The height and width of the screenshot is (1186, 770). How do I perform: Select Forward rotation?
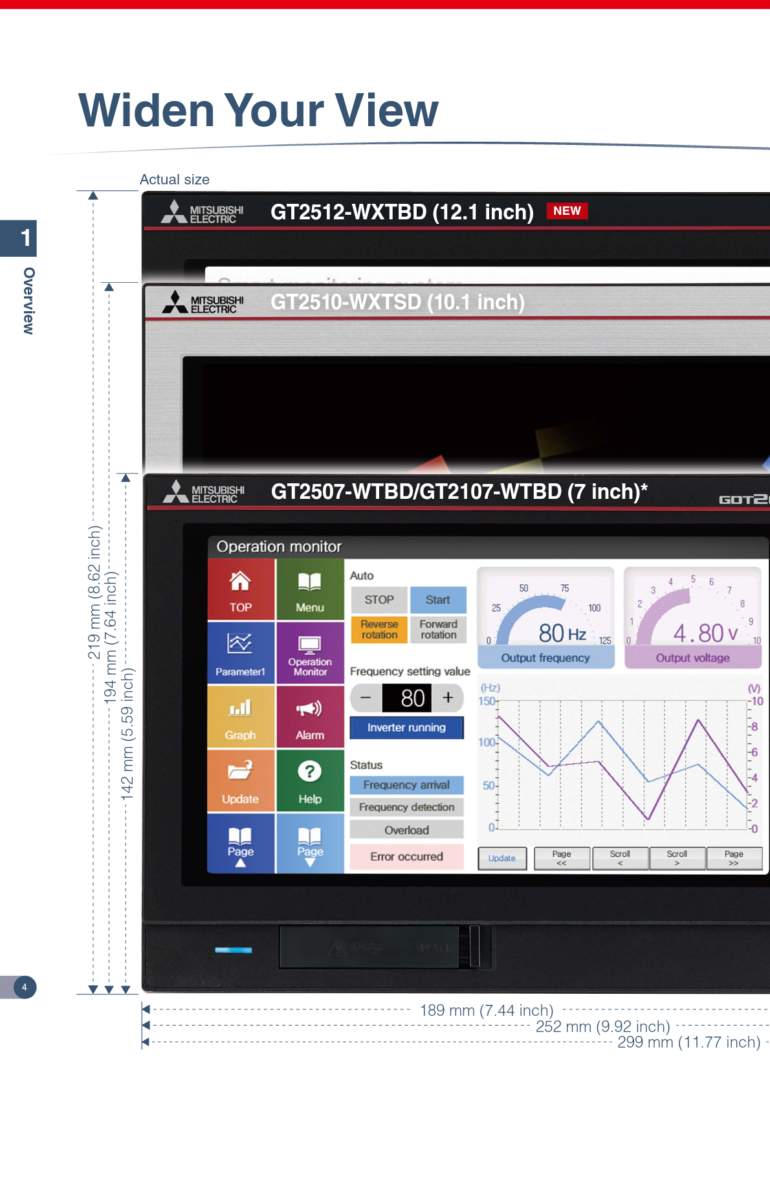pos(438,630)
